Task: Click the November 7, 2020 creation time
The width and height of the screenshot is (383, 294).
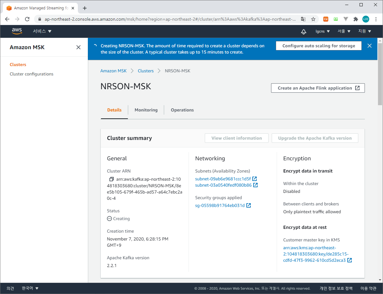Action: point(138,242)
